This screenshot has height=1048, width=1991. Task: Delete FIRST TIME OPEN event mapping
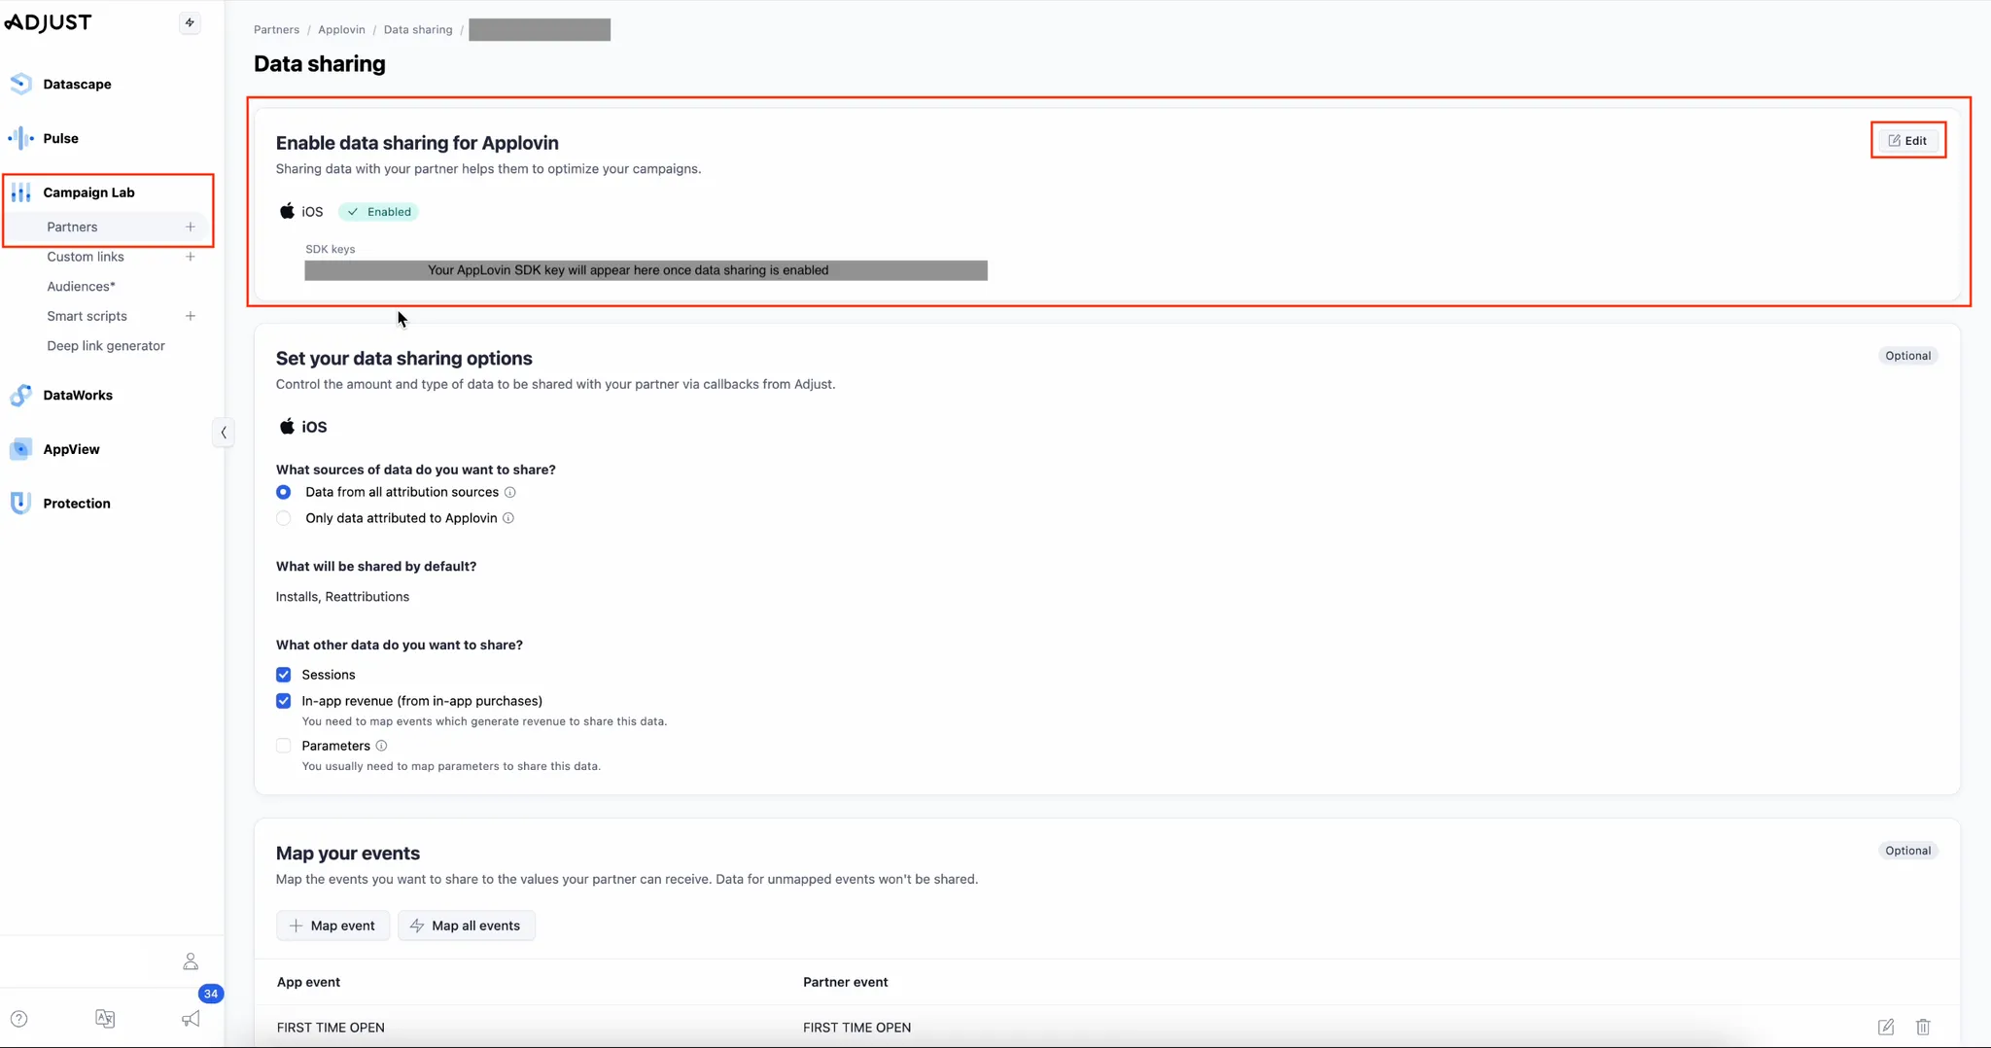(1923, 1028)
